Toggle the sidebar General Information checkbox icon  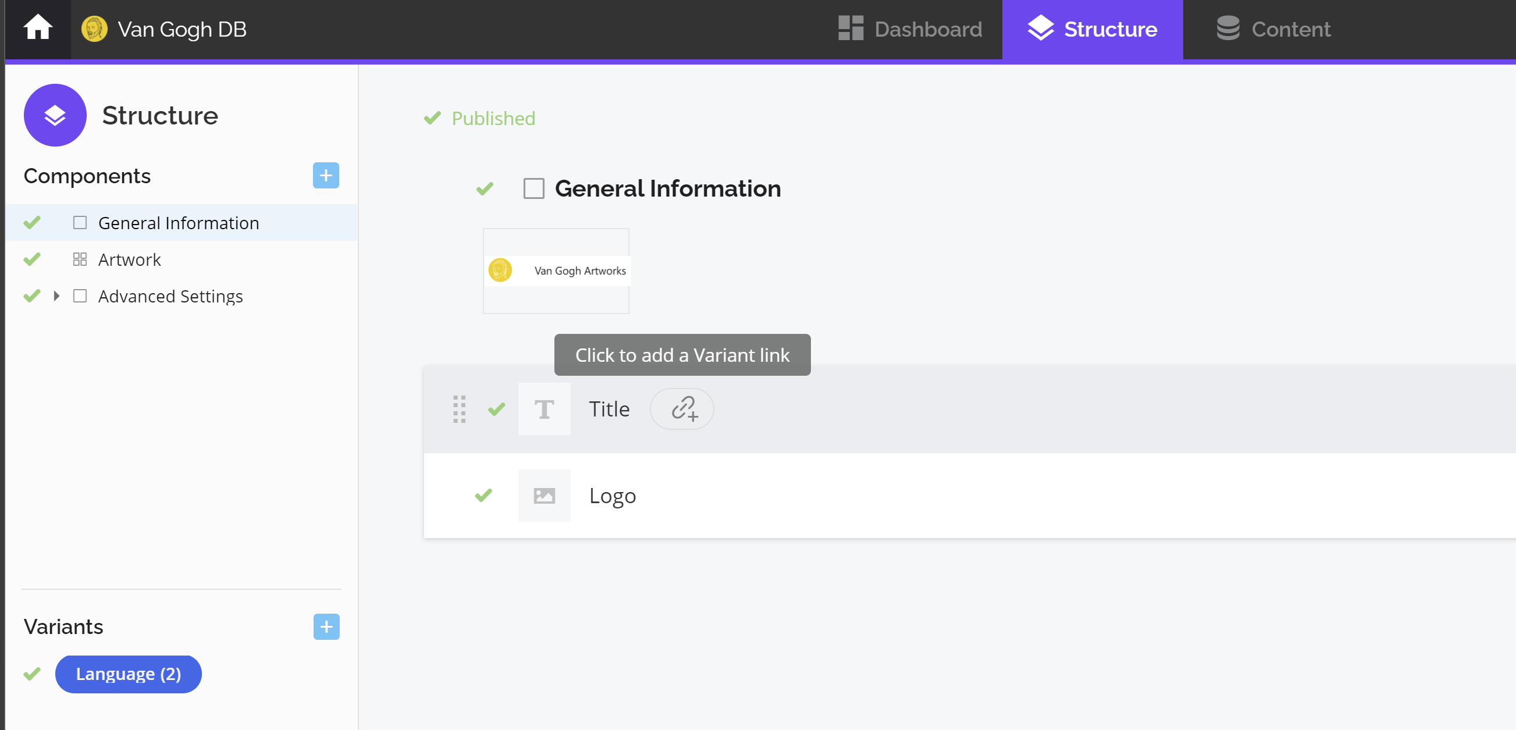[x=80, y=223]
